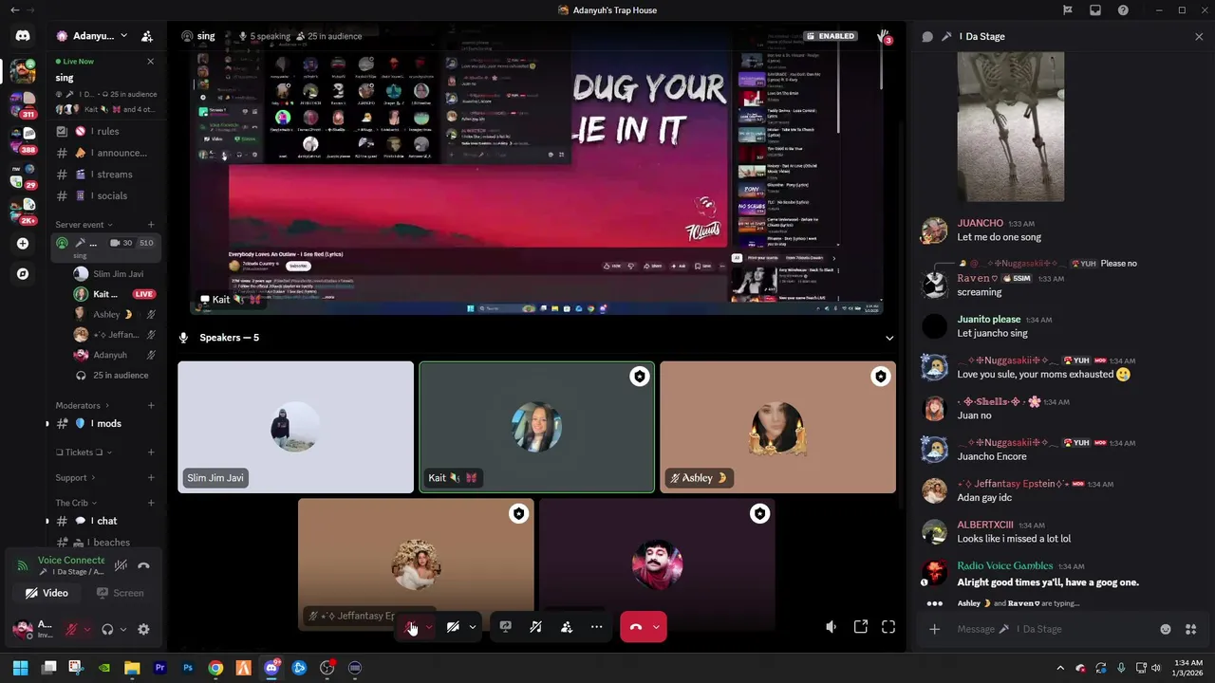Open the emoji picker
The height and width of the screenshot is (683, 1215).
[x=1166, y=629]
